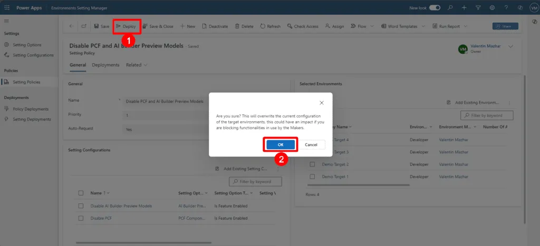Click the Word Templates command
Screen dimensions: 540x246
[399, 26]
